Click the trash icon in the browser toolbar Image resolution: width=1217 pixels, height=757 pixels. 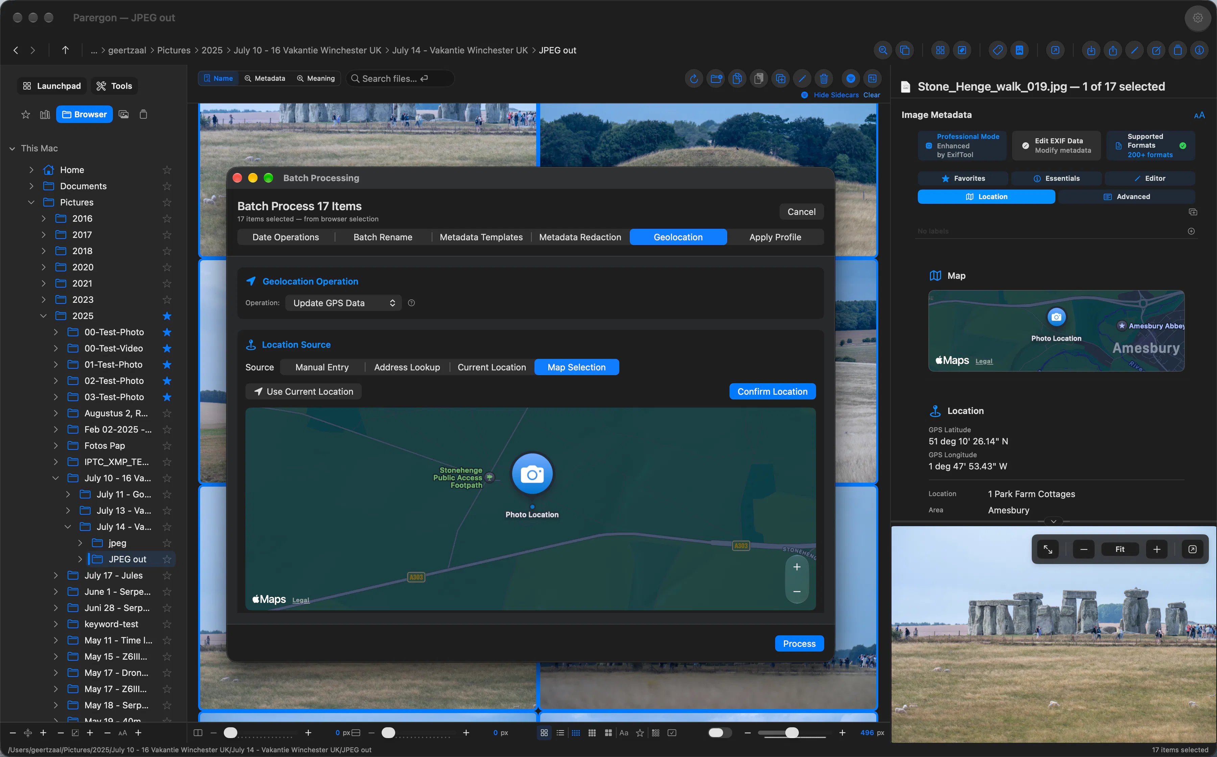(824, 79)
